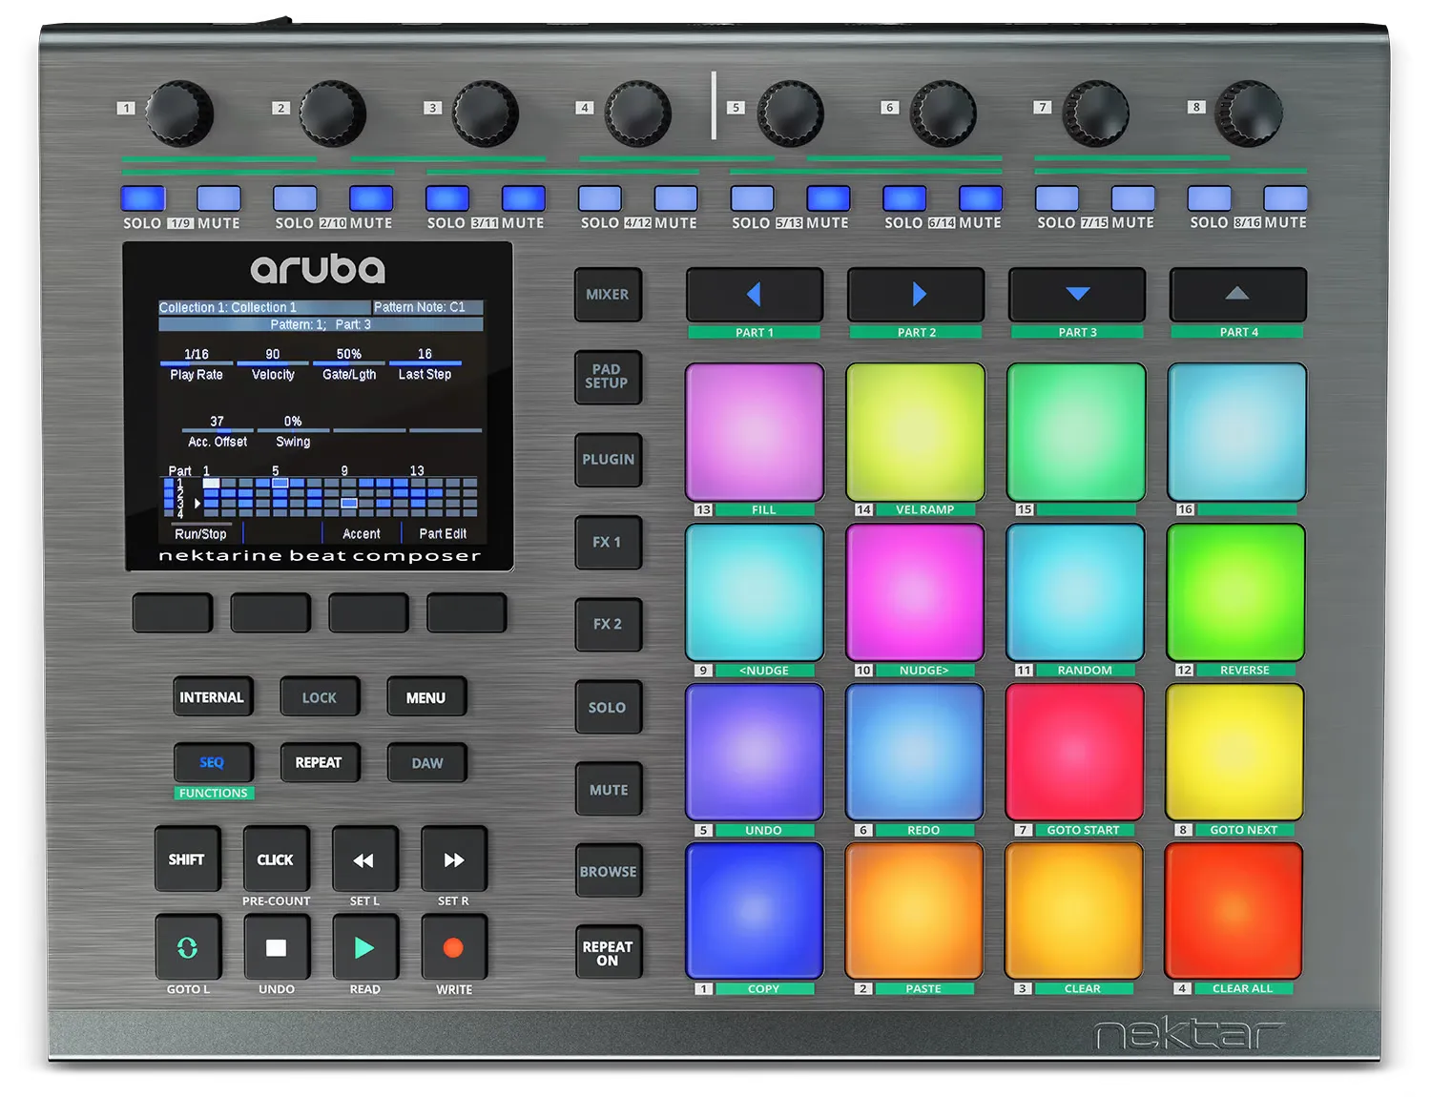Toggle the MUTE mode button beside the pads
This screenshot has height=1097, width=1431.
click(x=608, y=789)
